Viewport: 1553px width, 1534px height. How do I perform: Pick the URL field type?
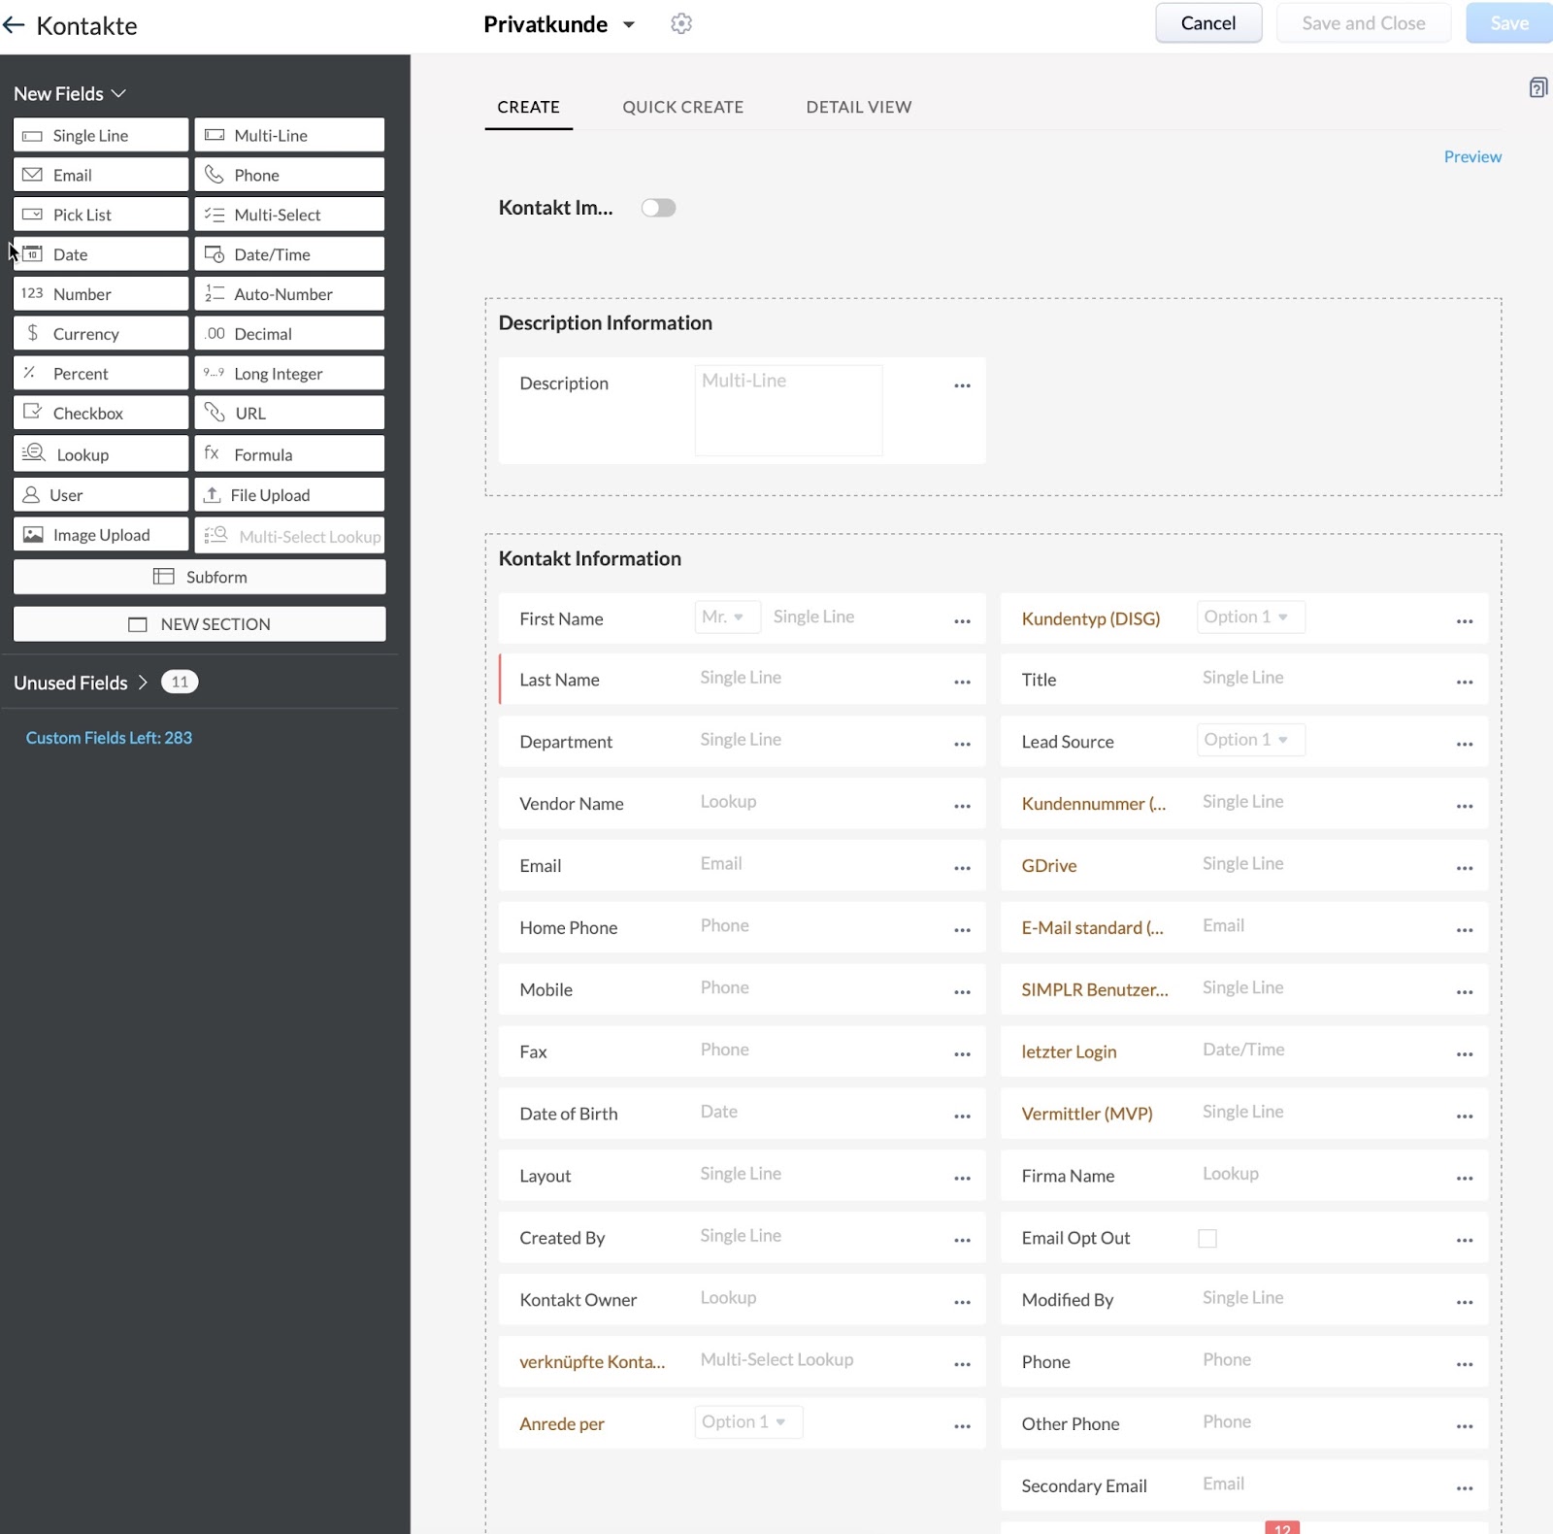tap(289, 414)
